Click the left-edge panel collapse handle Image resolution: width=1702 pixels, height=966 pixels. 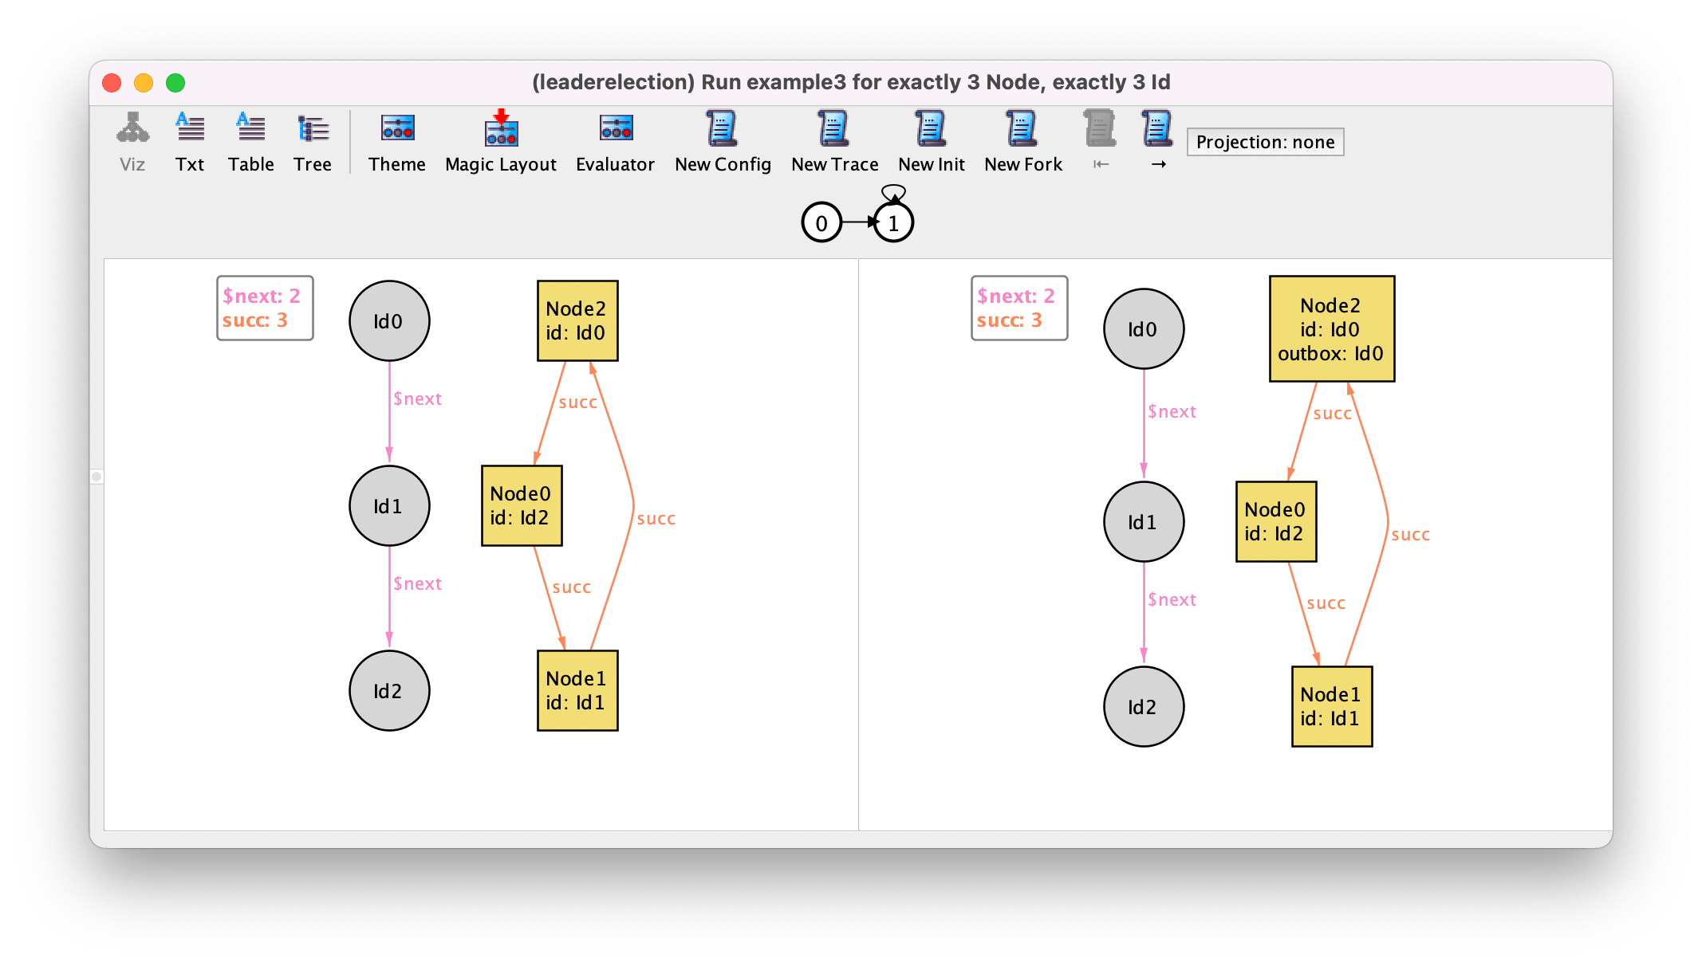97,477
